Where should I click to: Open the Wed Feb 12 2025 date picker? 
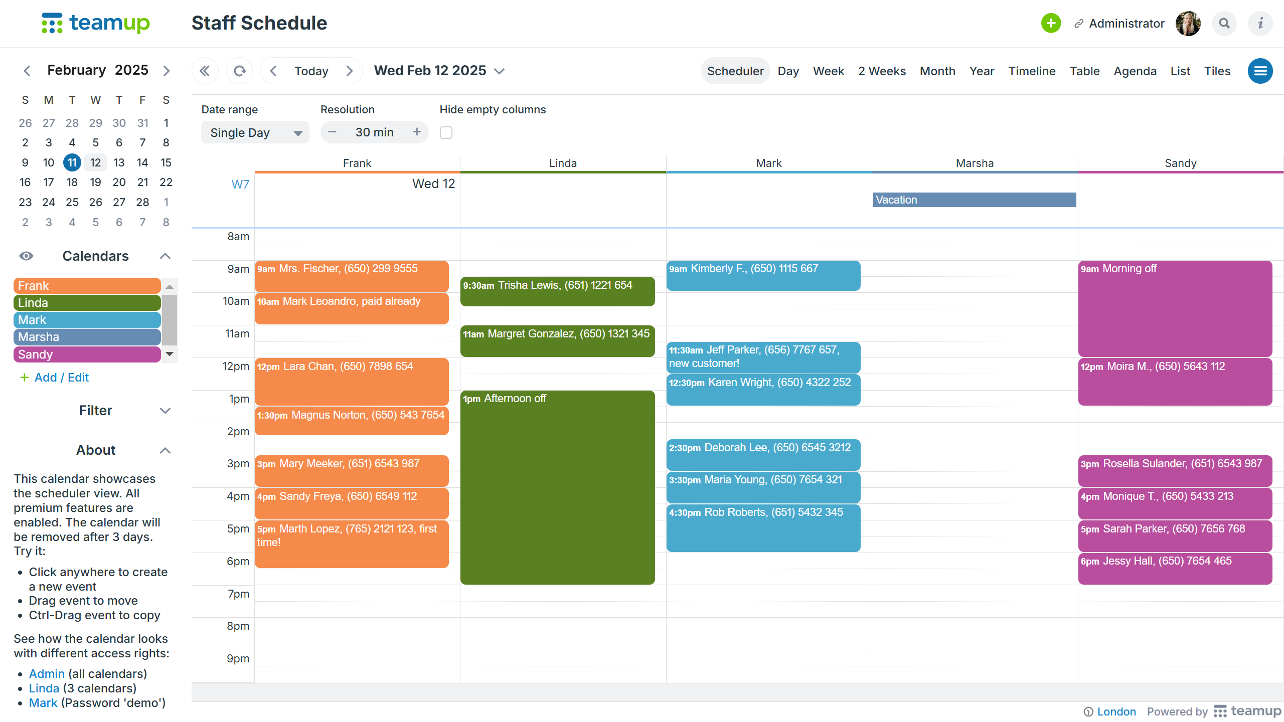pos(439,71)
